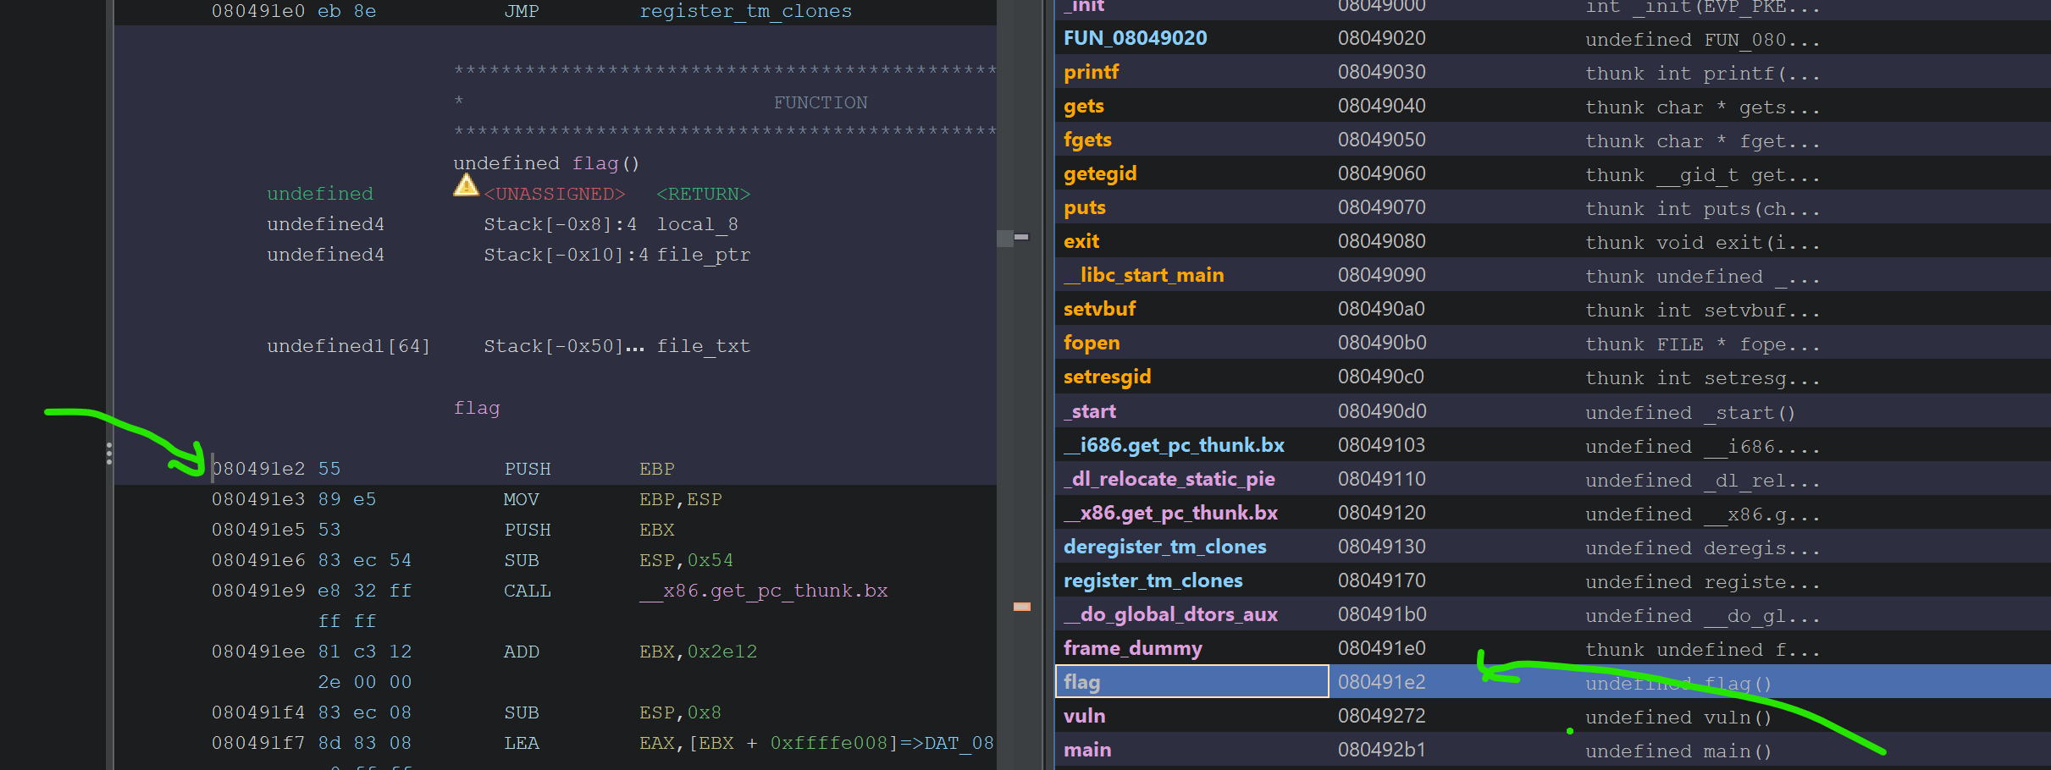
Task: Click the file_ptr local variable name
Action: [703, 255]
